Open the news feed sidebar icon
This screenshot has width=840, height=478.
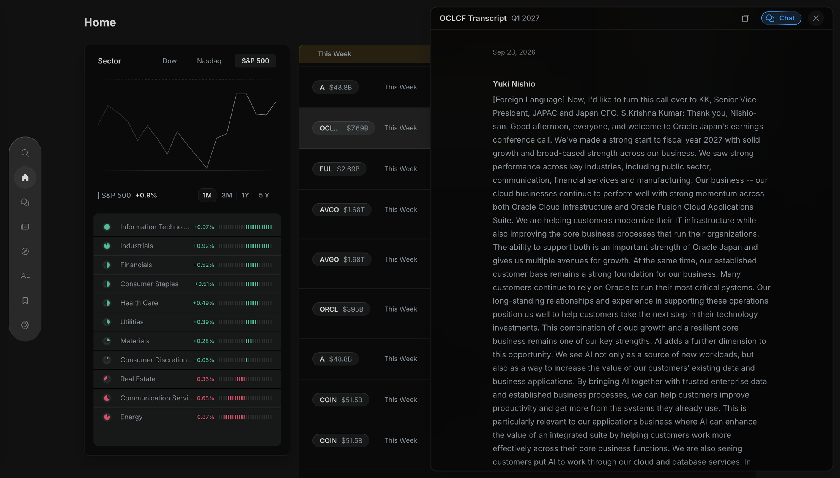(x=25, y=227)
